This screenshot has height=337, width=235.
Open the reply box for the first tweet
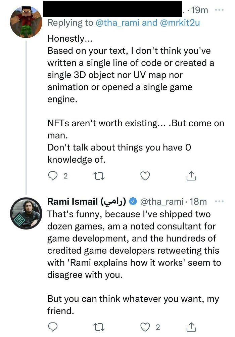(x=53, y=175)
